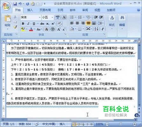Copy the selection using the Copy icon
This screenshot has height=127, width=142.
click(15, 22)
